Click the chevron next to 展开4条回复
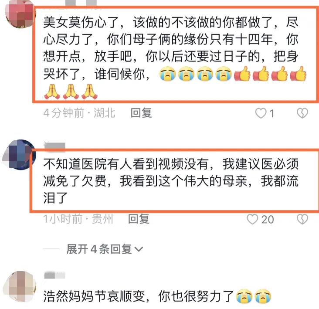The image size is (319, 309). 139,249
